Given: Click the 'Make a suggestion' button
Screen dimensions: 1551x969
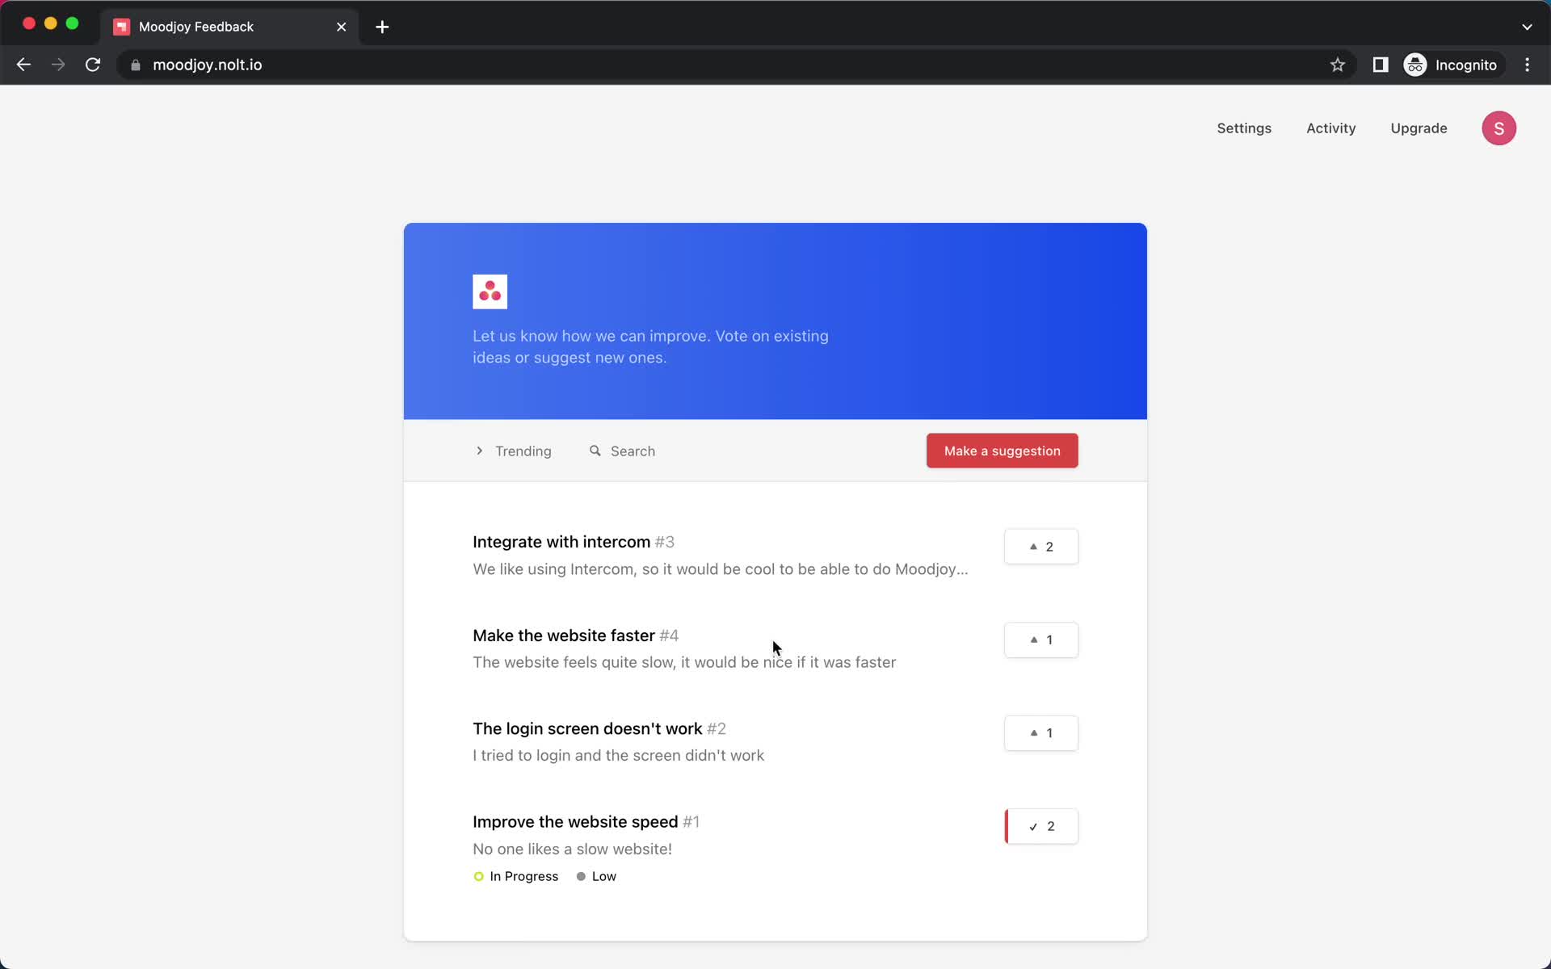Looking at the screenshot, I should 1002,450.
